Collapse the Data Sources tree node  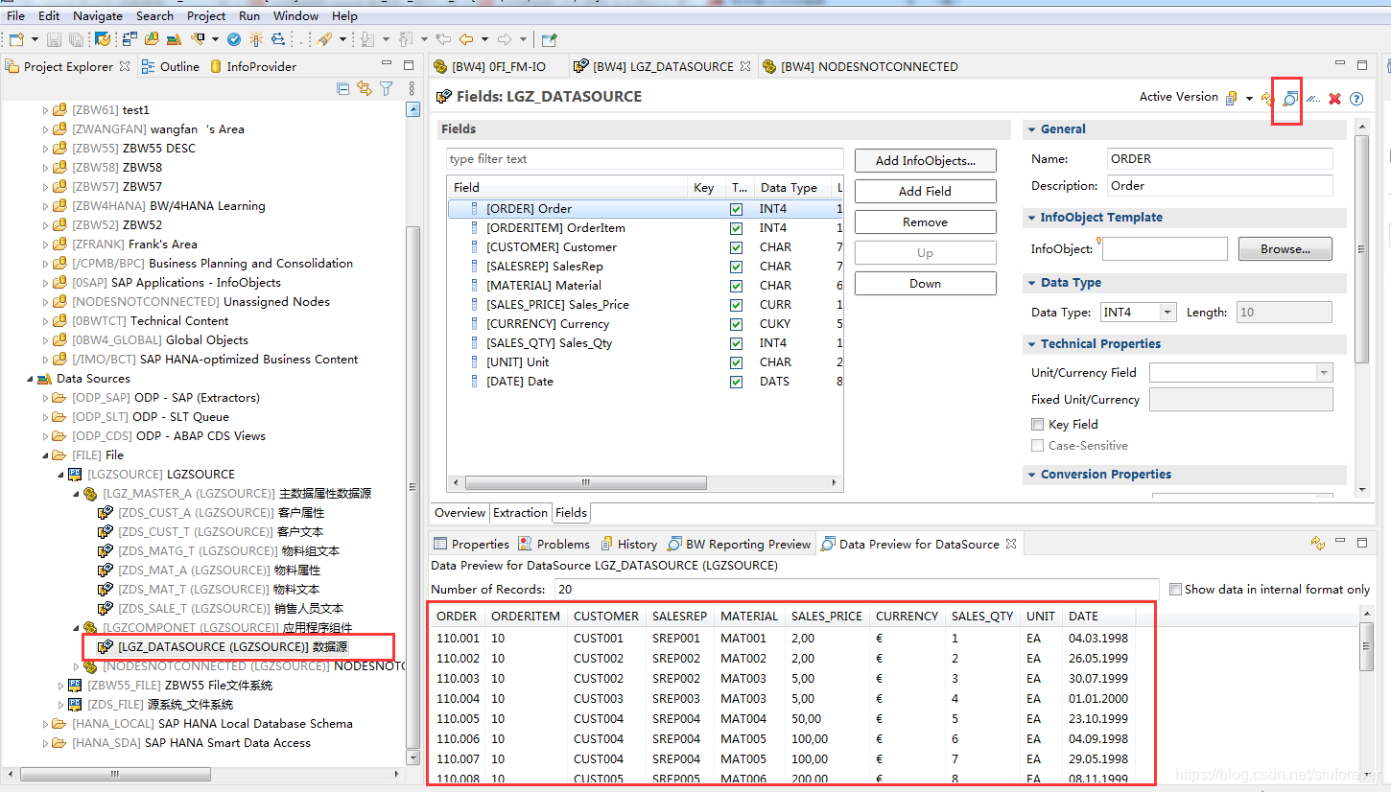click(x=31, y=379)
